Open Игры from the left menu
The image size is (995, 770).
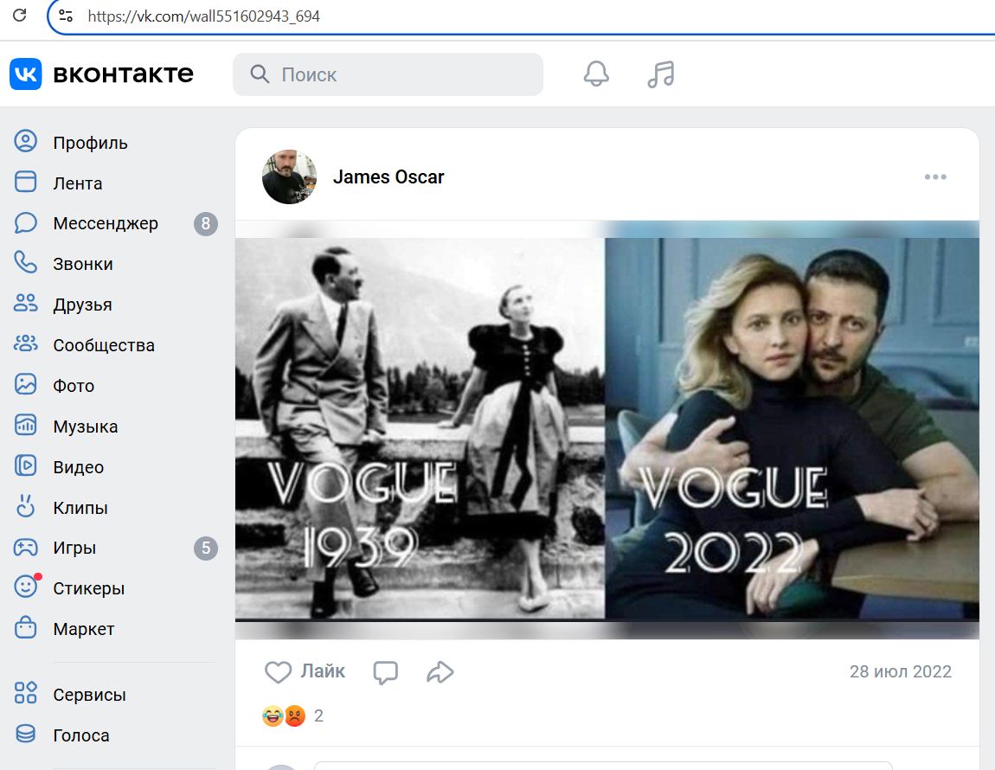point(74,548)
